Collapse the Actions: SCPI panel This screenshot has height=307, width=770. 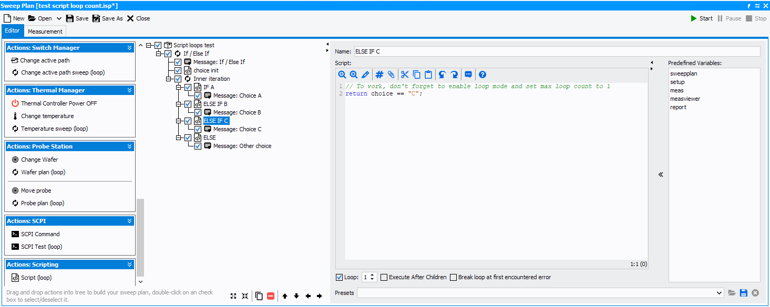tap(129, 221)
